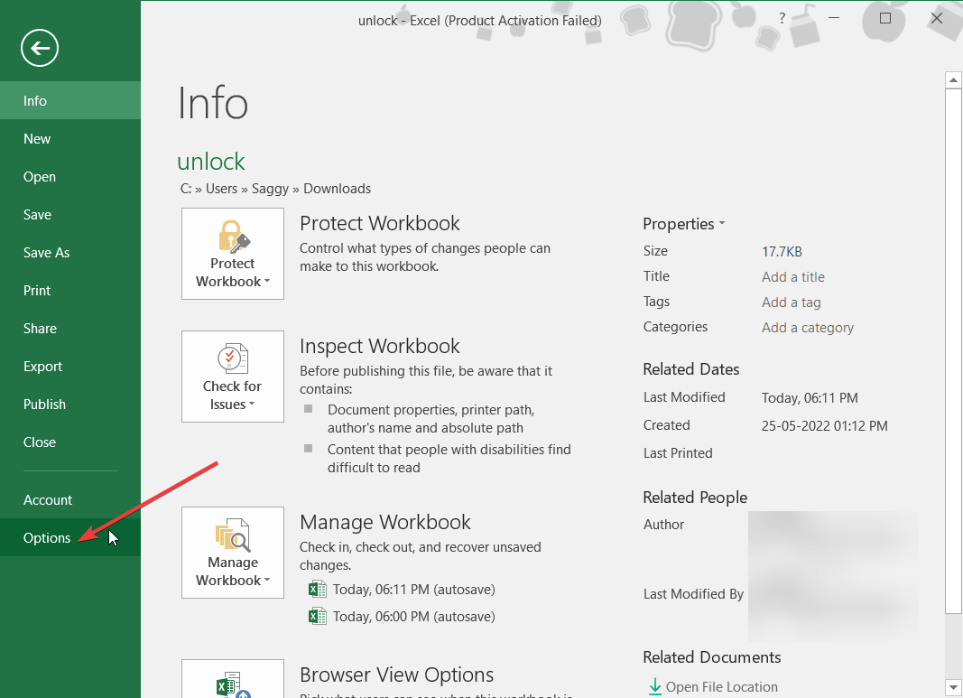The image size is (963, 698).
Task: Open the Print page
Action: (x=70, y=291)
